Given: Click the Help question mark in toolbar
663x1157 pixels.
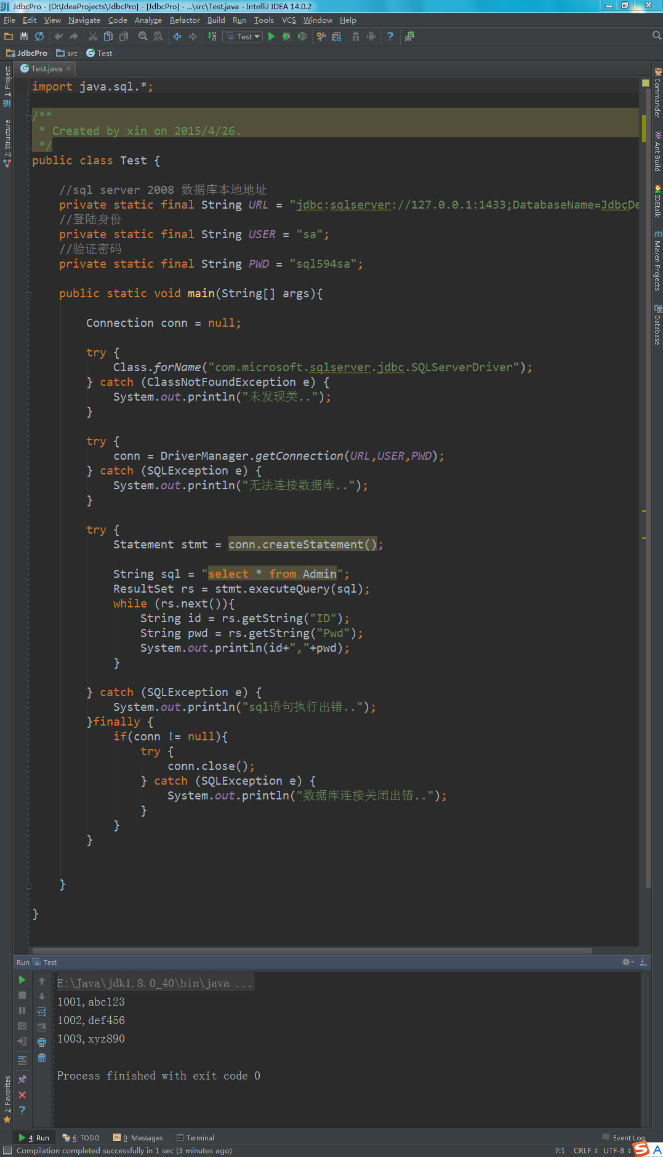Looking at the screenshot, I should (390, 37).
